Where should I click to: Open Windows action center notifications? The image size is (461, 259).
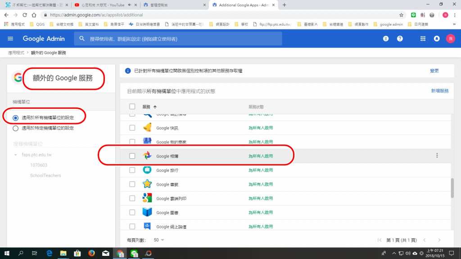pyautogui.click(x=451, y=253)
